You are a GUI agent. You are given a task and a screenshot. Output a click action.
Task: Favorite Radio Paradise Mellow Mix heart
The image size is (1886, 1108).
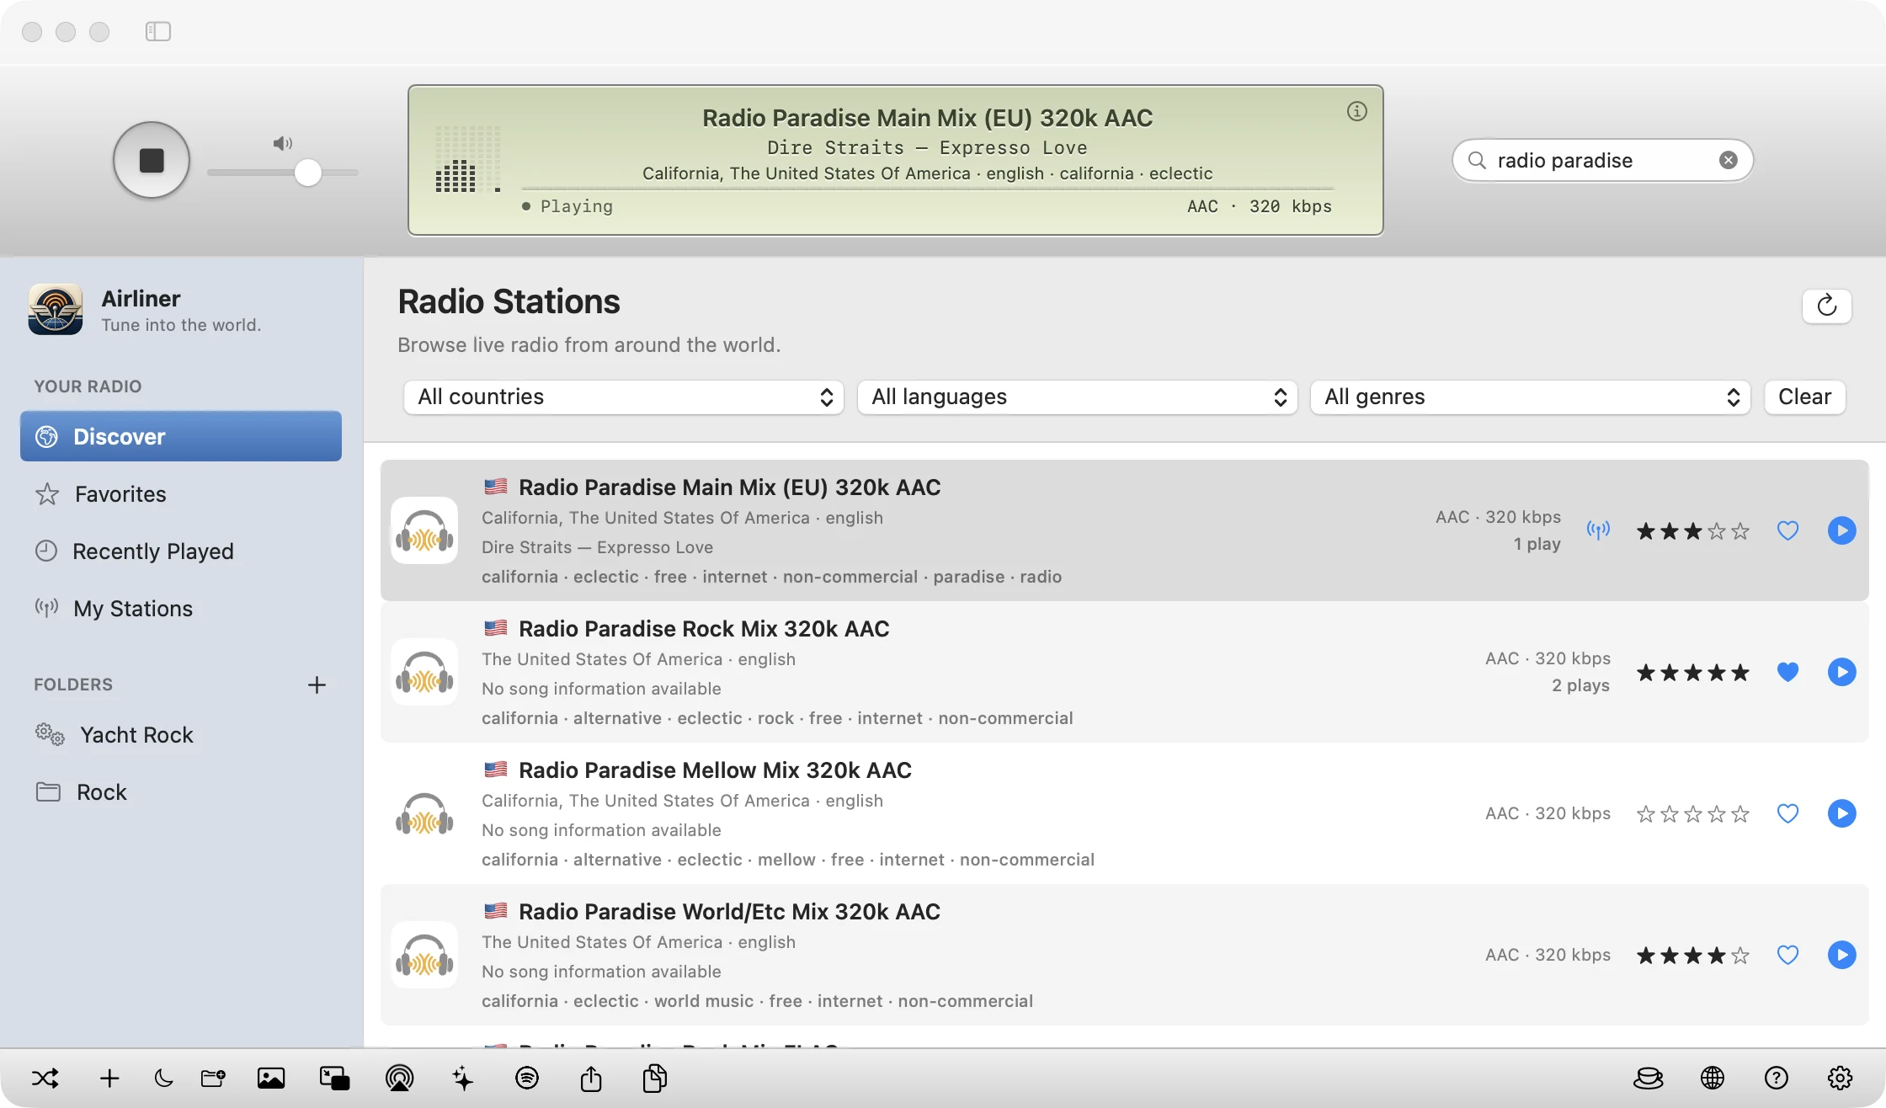tap(1787, 813)
